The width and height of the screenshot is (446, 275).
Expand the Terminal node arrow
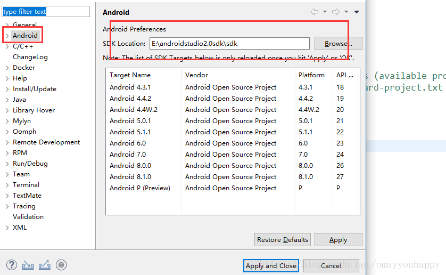[x=7, y=185]
